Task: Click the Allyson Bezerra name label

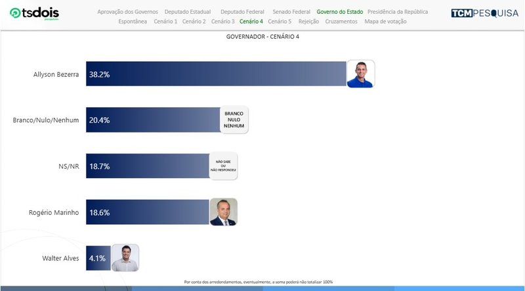Action: [56, 74]
